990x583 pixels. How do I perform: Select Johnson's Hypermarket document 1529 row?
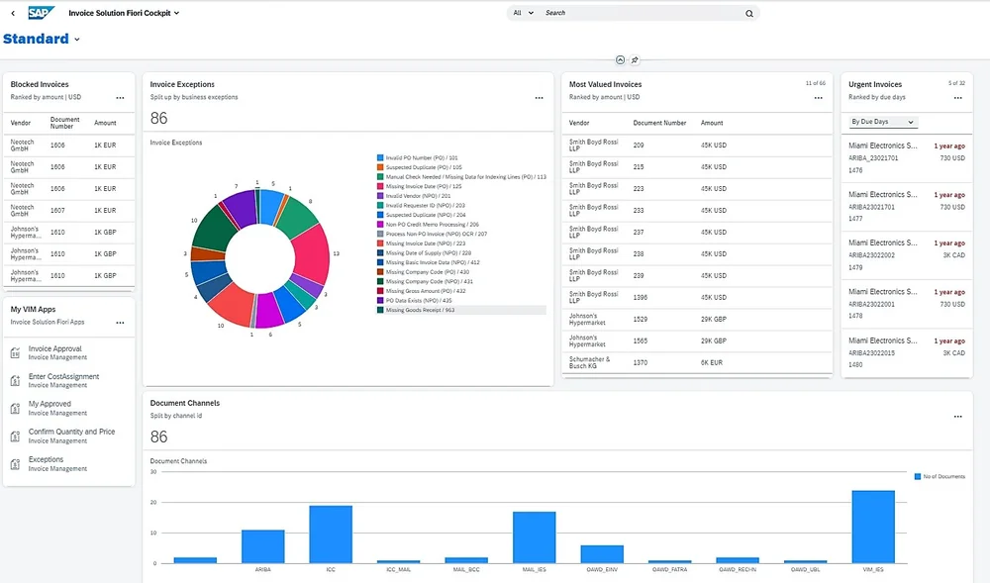coord(696,320)
